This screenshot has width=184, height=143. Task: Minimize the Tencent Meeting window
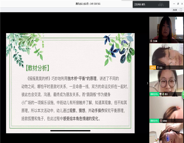[174, 4]
